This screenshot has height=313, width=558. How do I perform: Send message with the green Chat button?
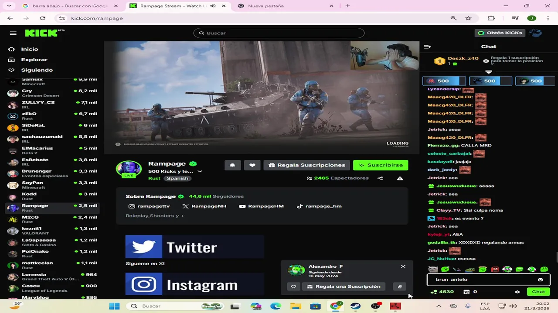pos(538,292)
